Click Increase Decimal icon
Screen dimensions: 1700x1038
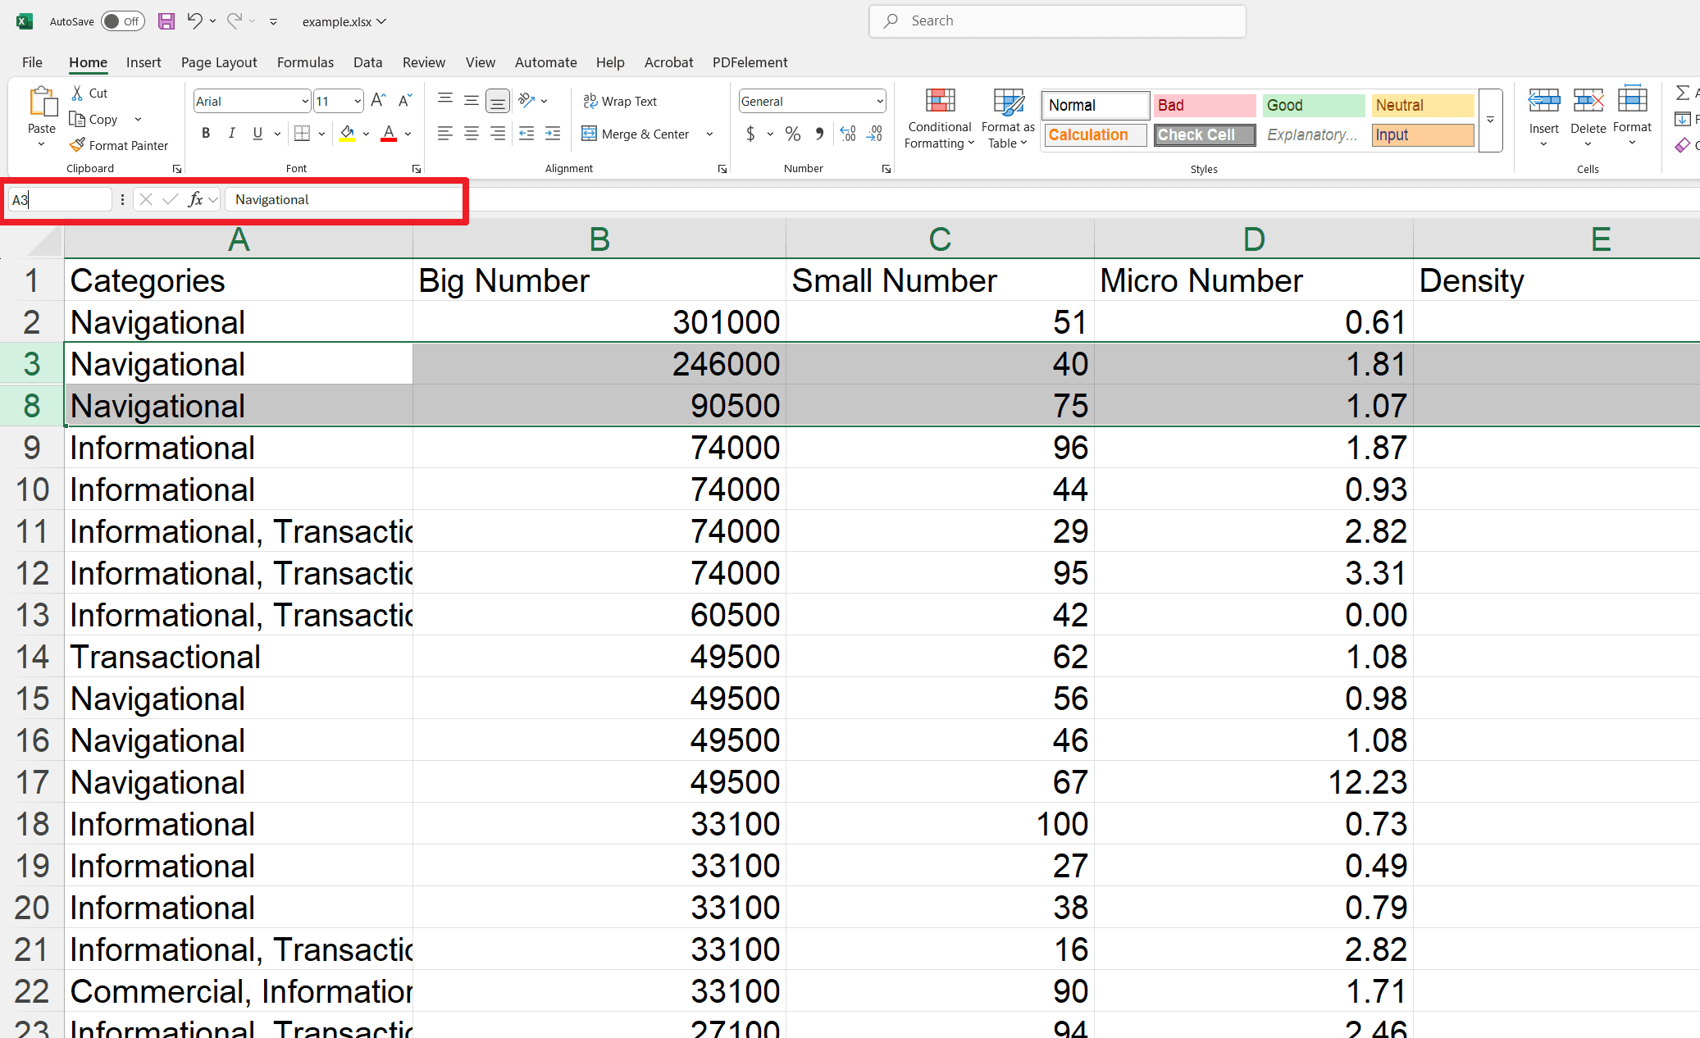[x=848, y=134]
